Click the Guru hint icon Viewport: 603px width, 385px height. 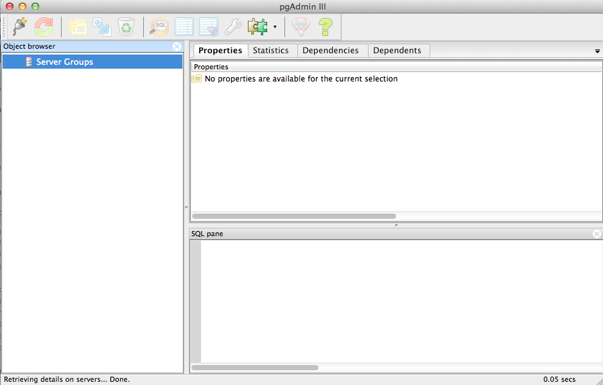(x=301, y=27)
